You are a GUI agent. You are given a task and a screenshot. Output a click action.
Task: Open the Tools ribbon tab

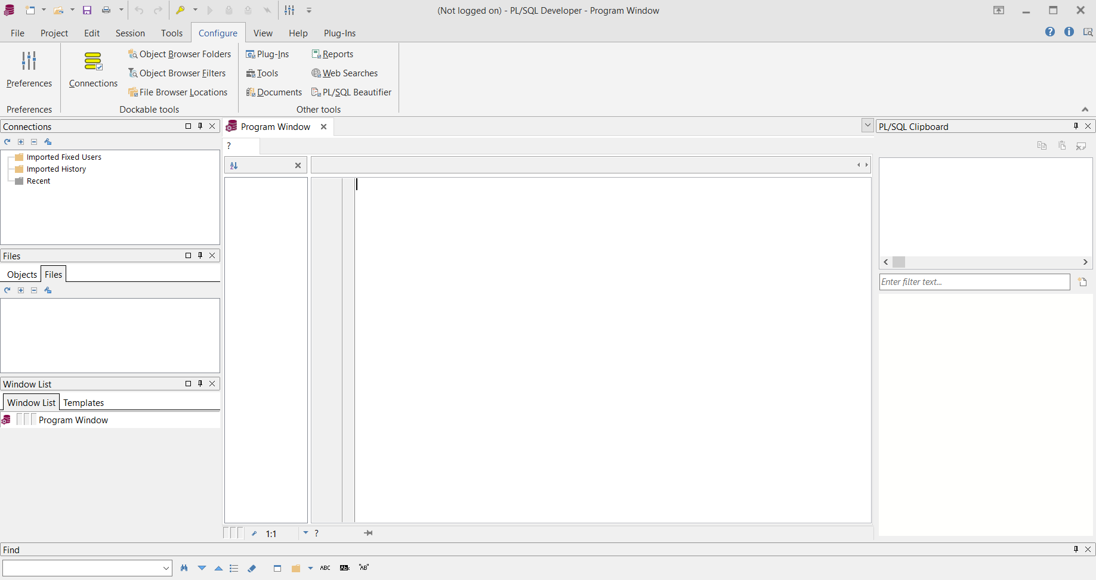172,33
